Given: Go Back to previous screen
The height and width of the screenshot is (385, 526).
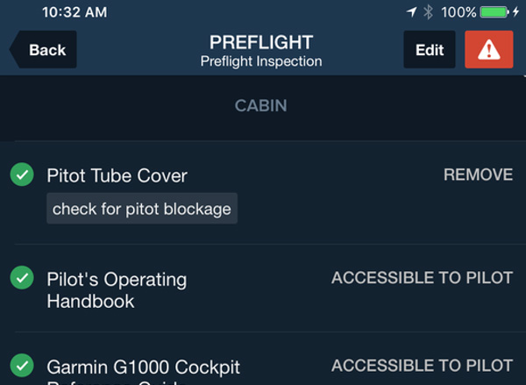Looking at the screenshot, I should click(x=43, y=49).
